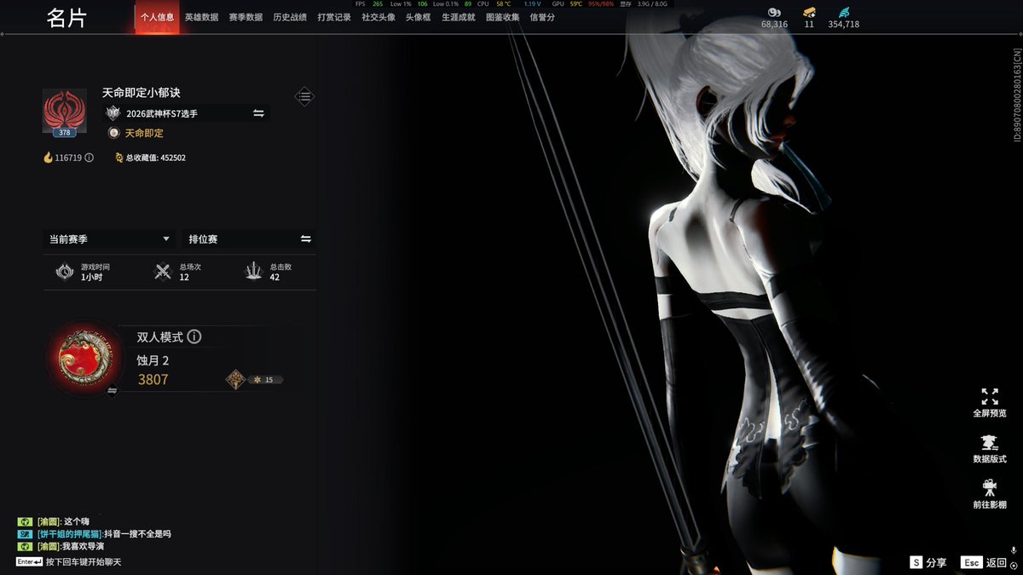Click the gold bar top-up icon
The height and width of the screenshot is (575, 1023).
[x=809, y=12]
